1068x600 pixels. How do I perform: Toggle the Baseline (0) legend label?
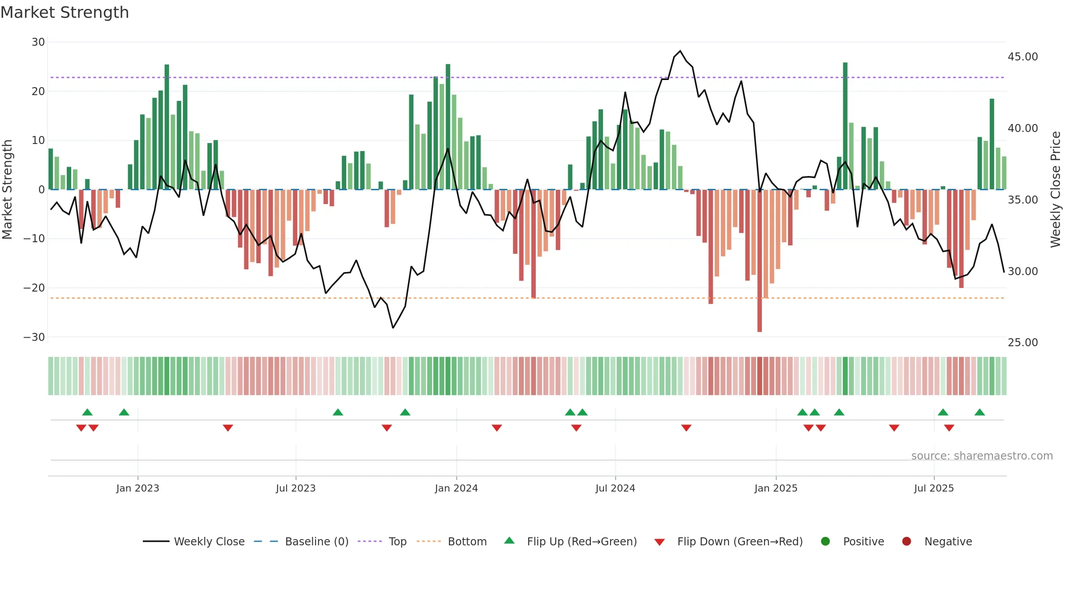pos(317,541)
